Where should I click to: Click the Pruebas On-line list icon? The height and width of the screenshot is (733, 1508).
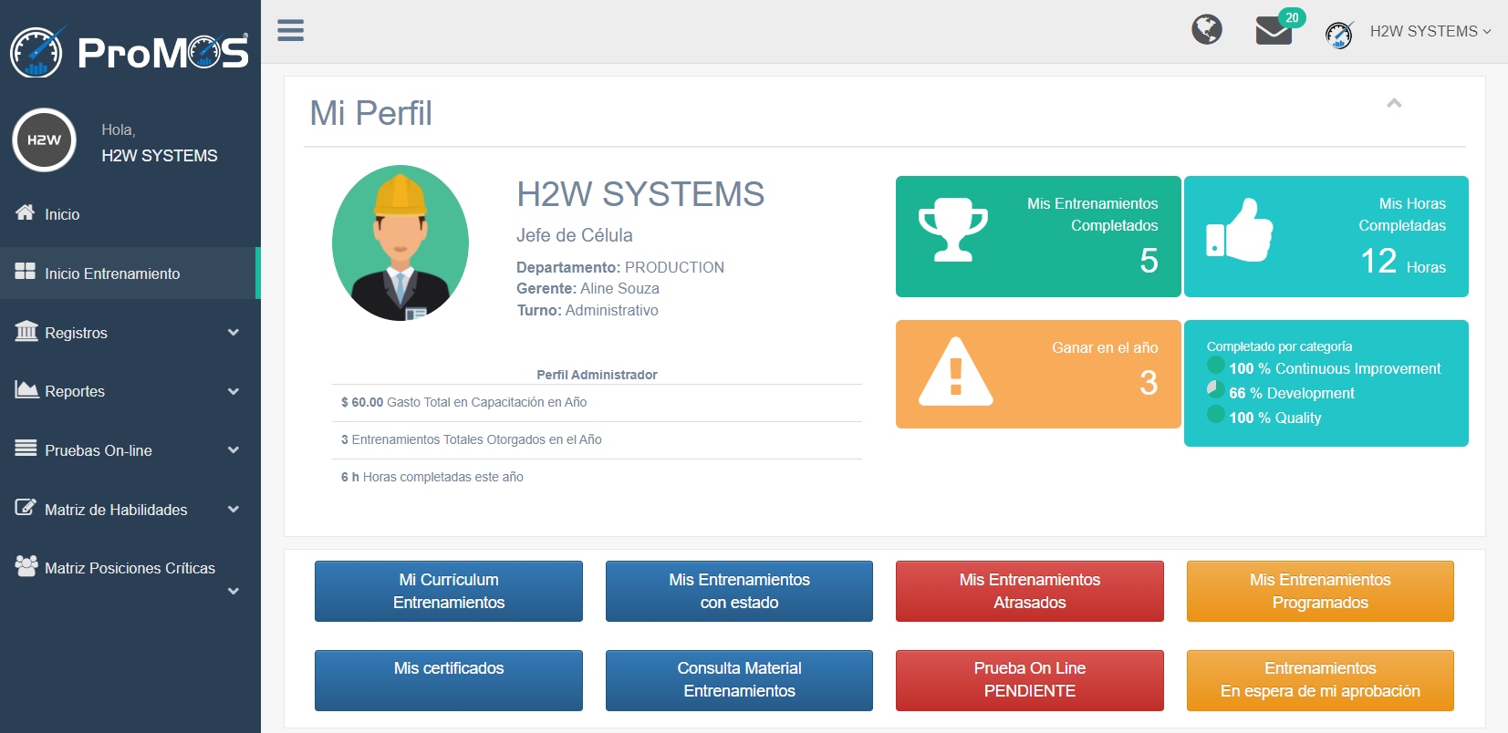[26, 449]
